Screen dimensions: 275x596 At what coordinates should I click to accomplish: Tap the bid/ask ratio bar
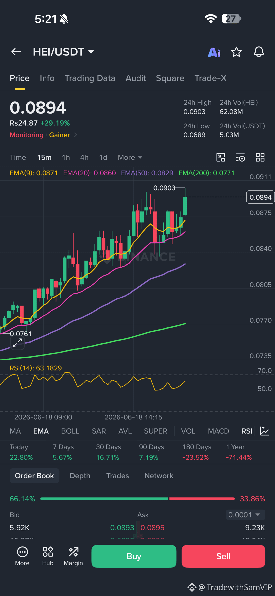coord(137,499)
